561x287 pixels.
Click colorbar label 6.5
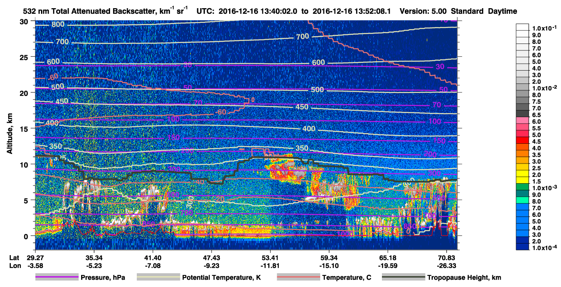tap(536, 115)
